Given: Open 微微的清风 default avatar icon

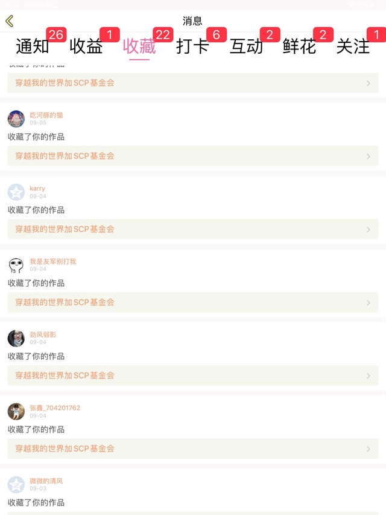Looking at the screenshot, I should click(16, 485).
